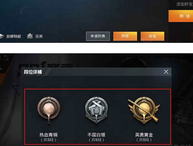Click the 热血青铜 rank label
Viewport: 193px width, 146px height.
pyautogui.click(x=48, y=135)
